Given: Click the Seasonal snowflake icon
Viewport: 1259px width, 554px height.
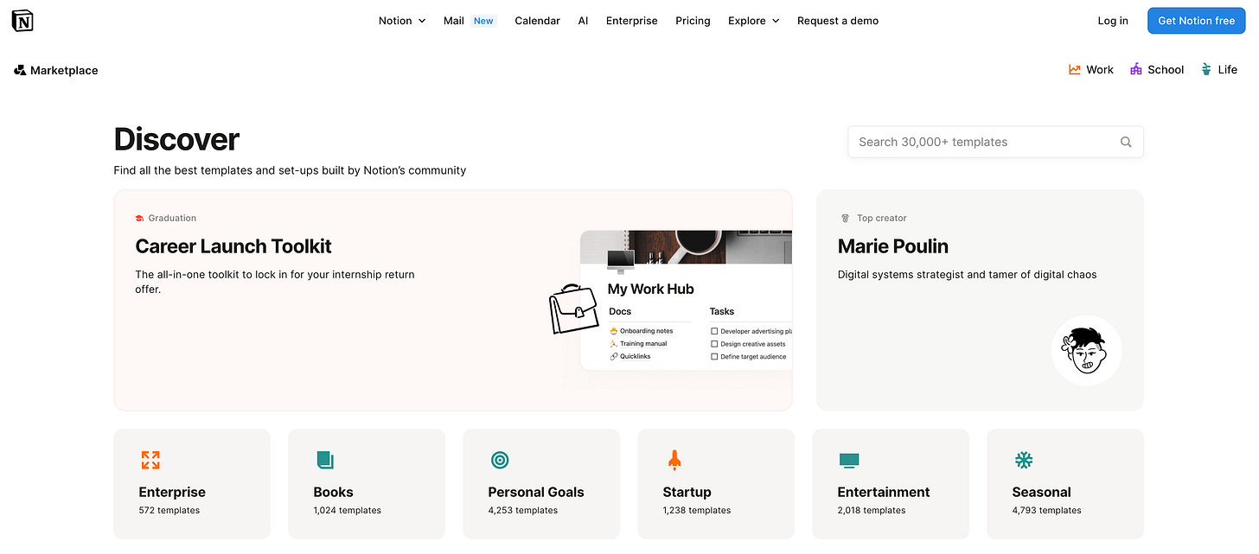Looking at the screenshot, I should 1024,460.
